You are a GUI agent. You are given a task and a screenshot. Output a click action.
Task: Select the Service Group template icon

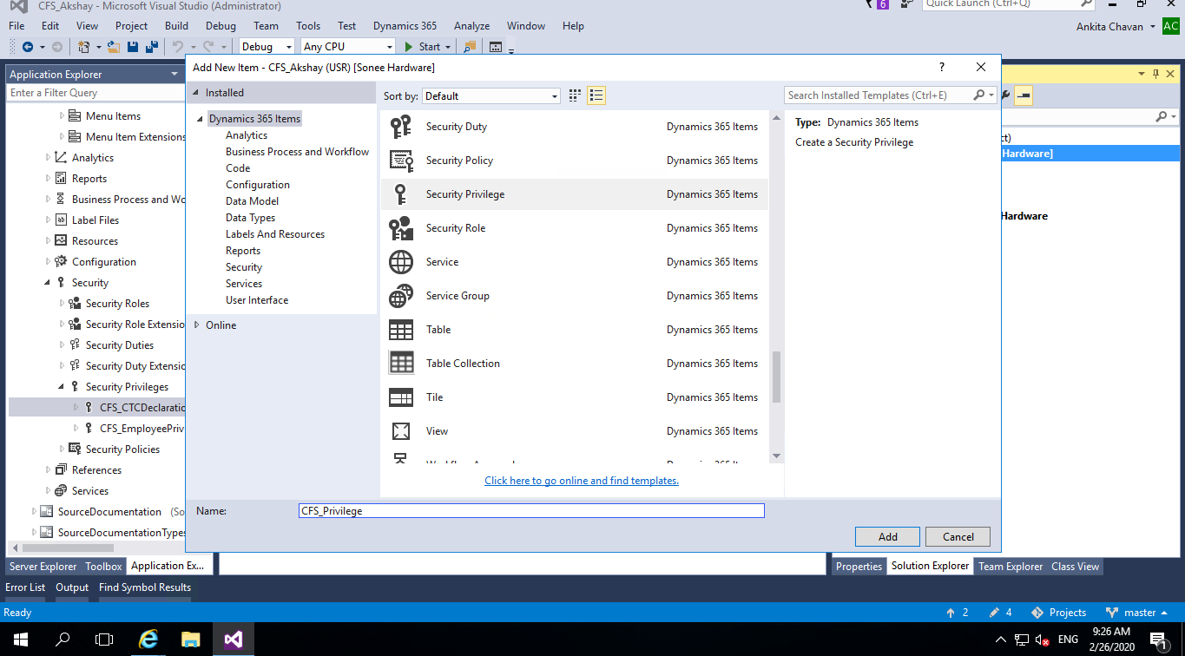point(401,296)
